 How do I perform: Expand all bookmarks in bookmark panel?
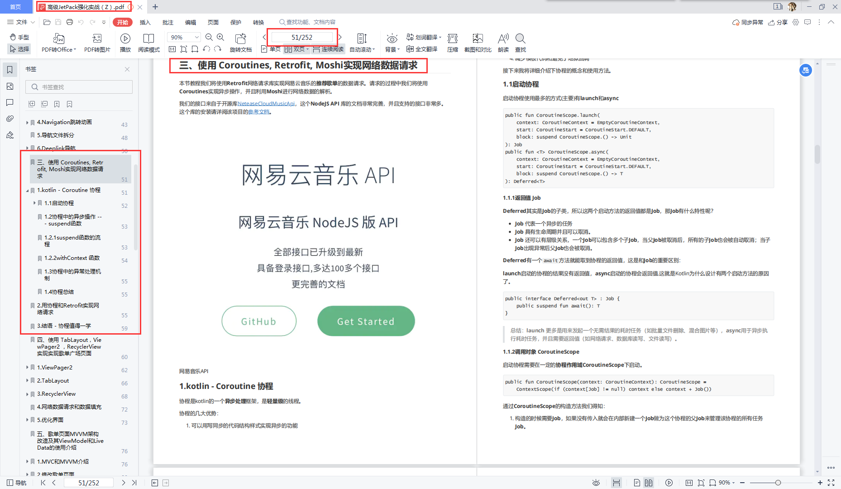(x=32, y=104)
